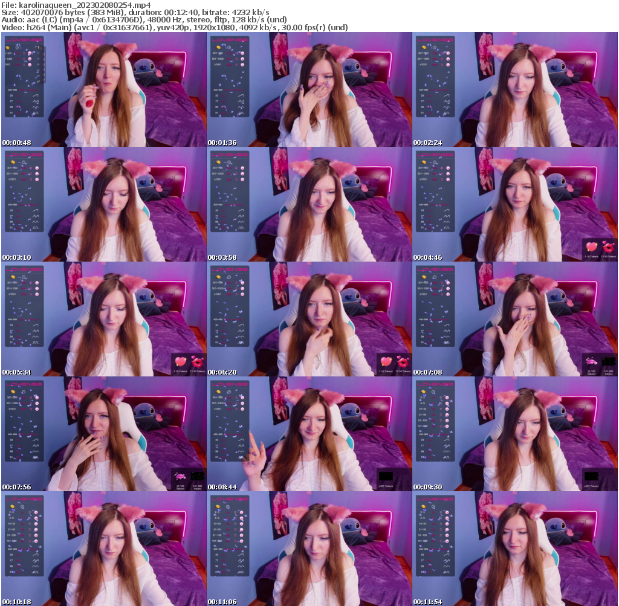Click the pulse square-wave pattern icon
Image resolution: width=619 pixels, height=606 pixels.
36,113
